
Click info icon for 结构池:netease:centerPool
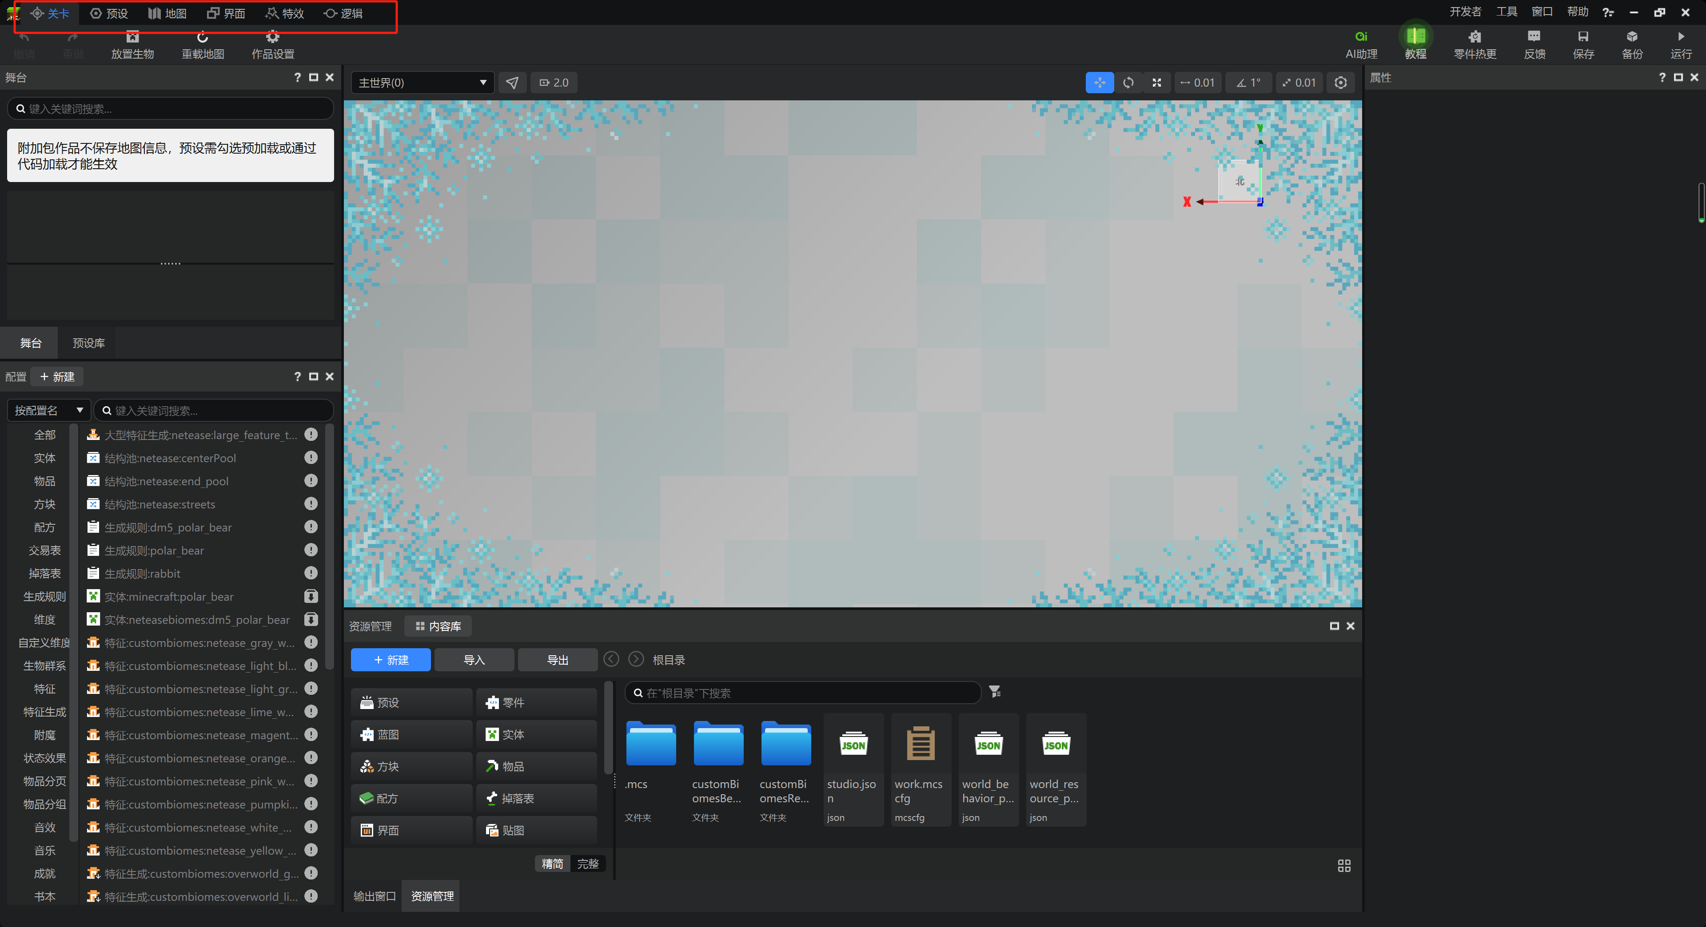coord(311,457)
